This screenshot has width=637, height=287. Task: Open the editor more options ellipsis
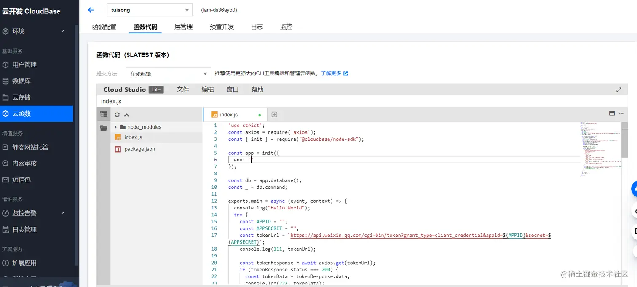(x=621, y=113)
